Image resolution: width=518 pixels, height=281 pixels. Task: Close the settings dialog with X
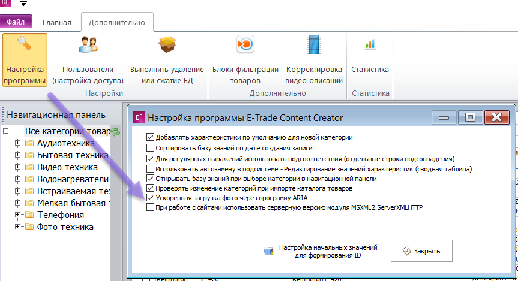click(497, 117)
